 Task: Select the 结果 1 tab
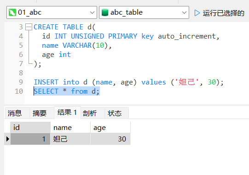67,113
